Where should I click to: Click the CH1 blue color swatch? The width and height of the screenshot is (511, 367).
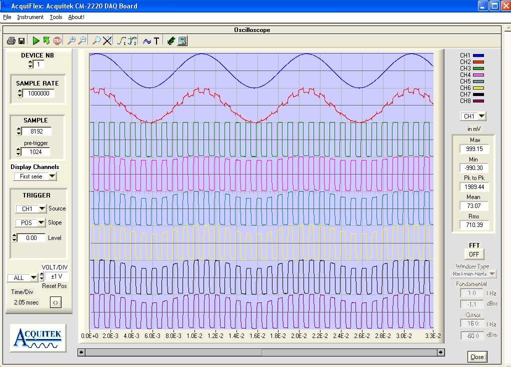tap(478, 55)
